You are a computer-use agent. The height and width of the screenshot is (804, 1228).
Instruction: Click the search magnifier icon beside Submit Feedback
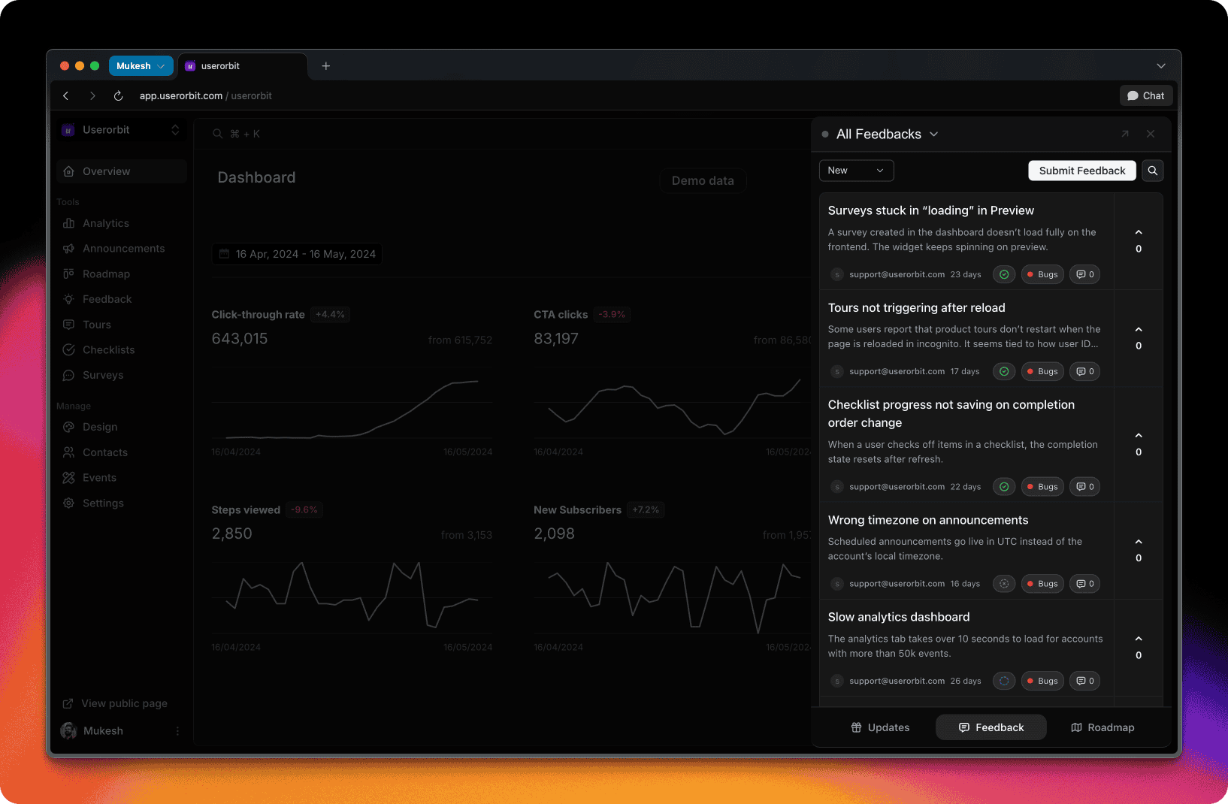[1152, 171]
